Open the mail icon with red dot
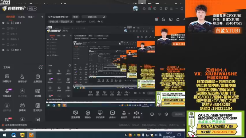This screenshot has width=246, height=138. click(149, 9)
